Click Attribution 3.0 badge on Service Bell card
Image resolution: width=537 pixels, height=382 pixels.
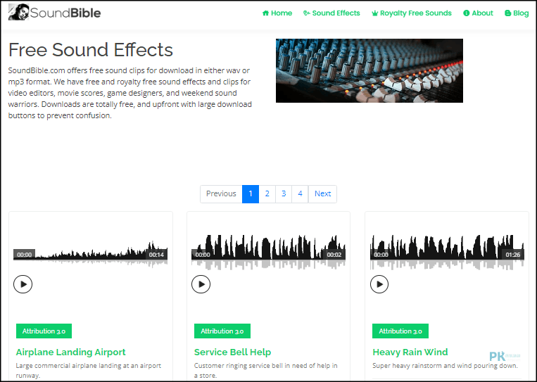pyautogui.click(x=222, y=331)
